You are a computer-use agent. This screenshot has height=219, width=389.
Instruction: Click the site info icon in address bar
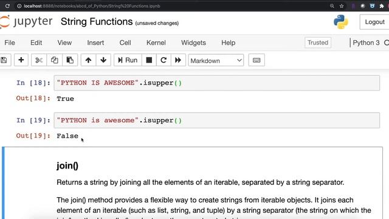[x=19, y=6]
